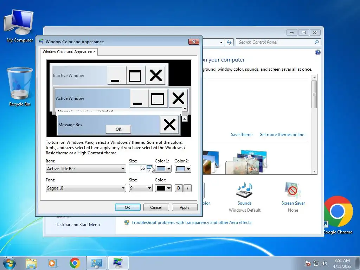Click the help question mark icon

tap(317, 53)
